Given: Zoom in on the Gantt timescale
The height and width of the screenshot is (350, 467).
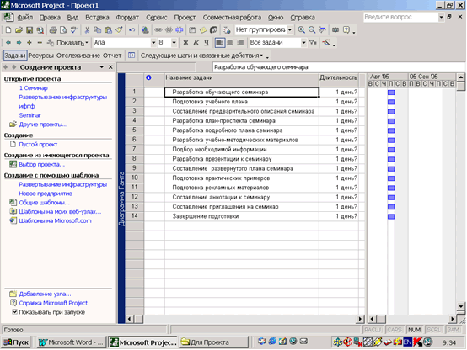Looking at the screenshot, I should click(x=302, y=29).
